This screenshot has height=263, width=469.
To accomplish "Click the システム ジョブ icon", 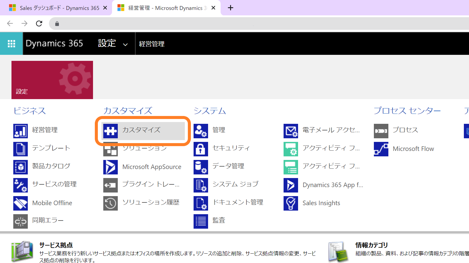I will (x=201, y=185).
